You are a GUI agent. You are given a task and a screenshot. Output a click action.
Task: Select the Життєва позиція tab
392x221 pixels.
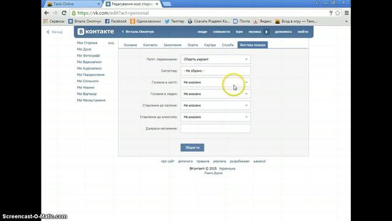pyautogui.click(x=252, y=45)
